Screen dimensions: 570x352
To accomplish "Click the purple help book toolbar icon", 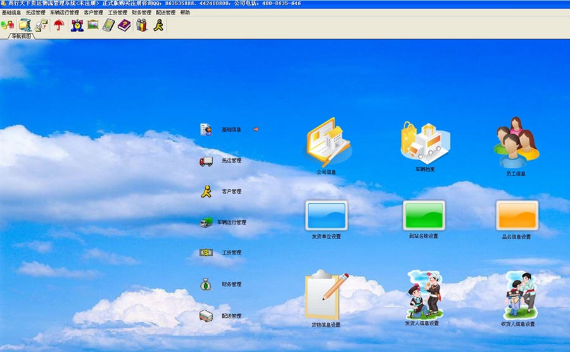I will (x=124, y=25).
